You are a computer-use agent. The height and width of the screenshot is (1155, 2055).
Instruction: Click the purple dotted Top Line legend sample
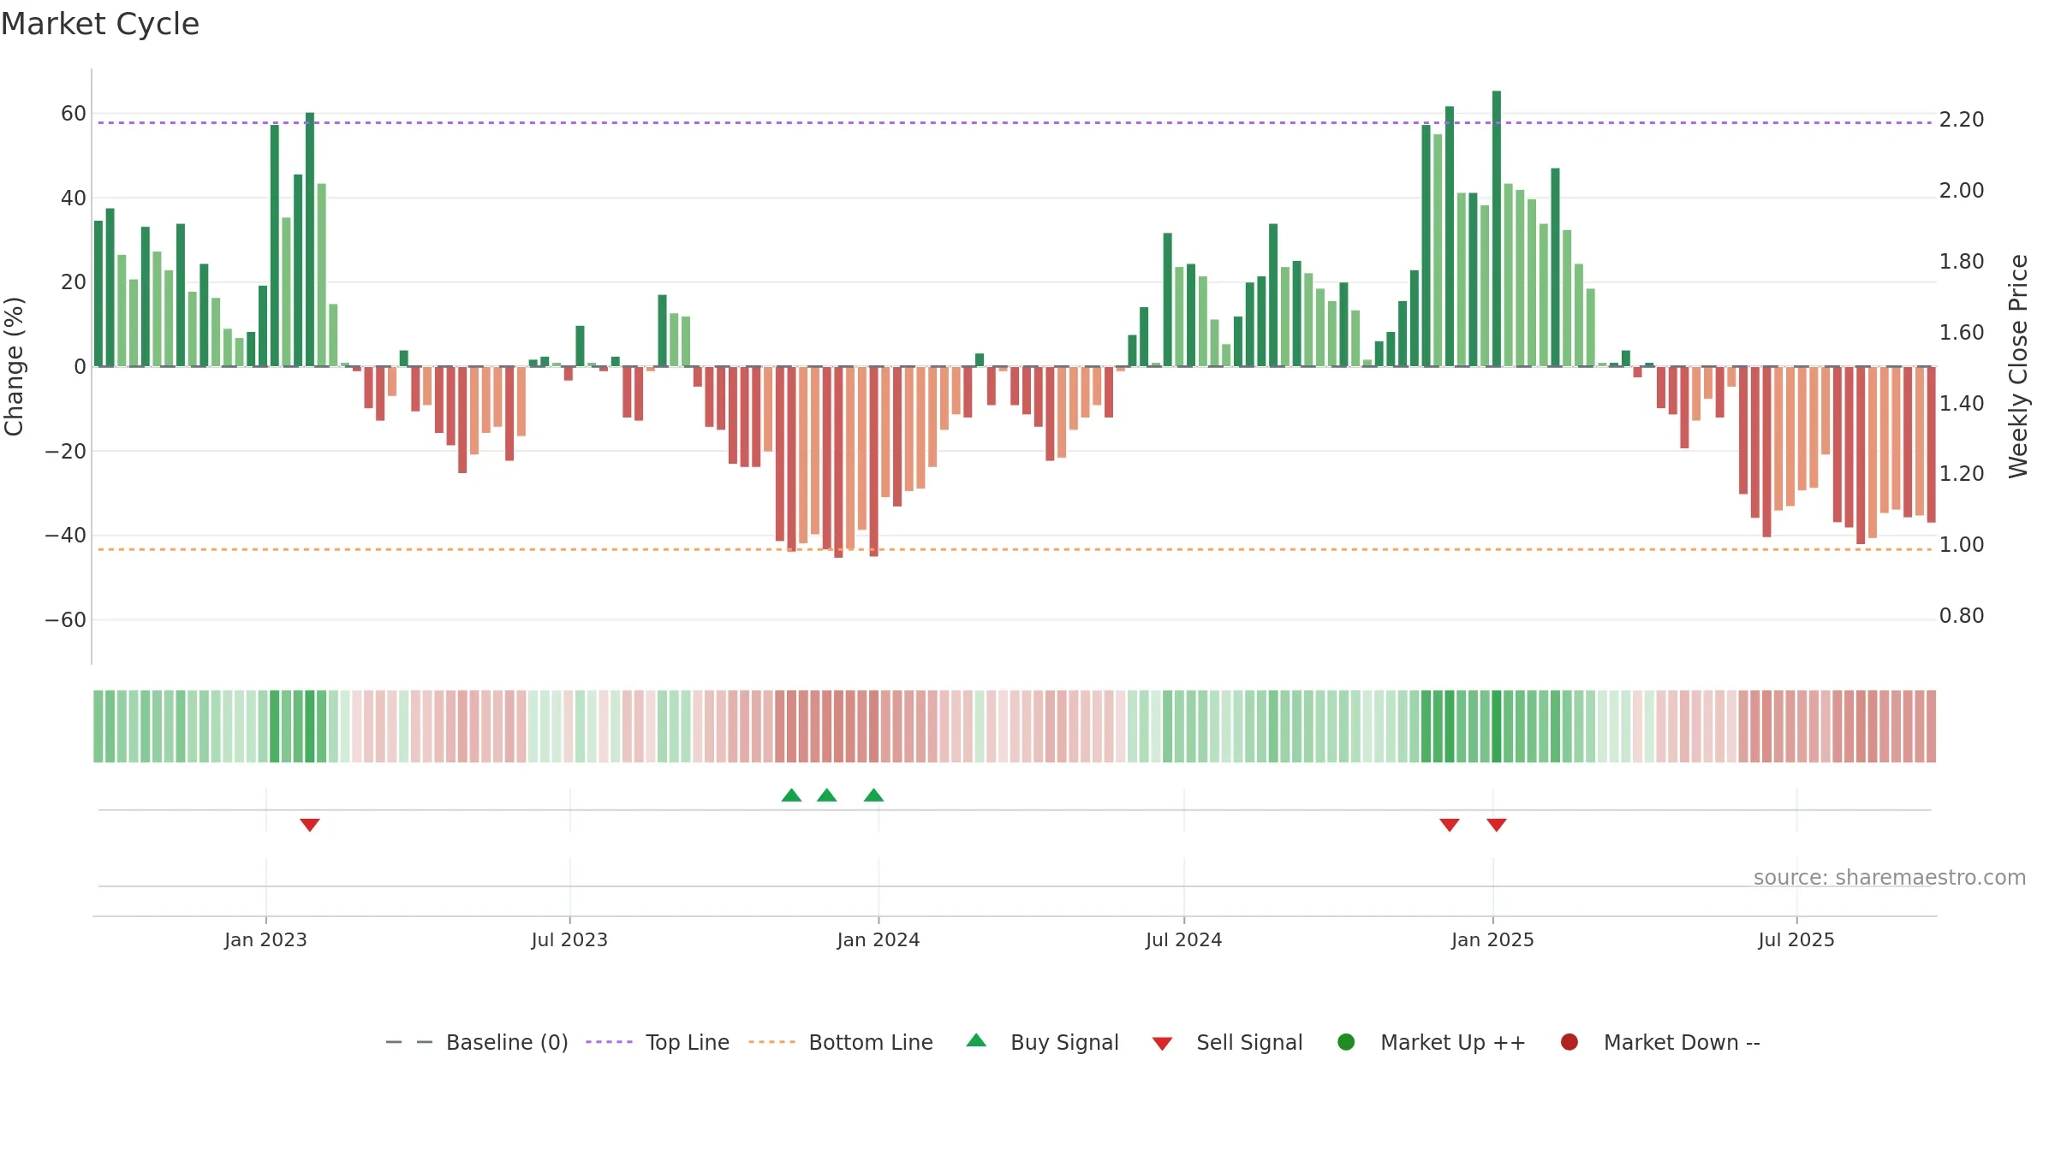coord(609,1042)
